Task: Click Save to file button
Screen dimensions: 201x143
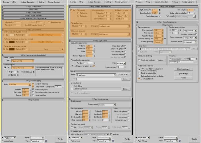Action: click(x=124, y=75)
